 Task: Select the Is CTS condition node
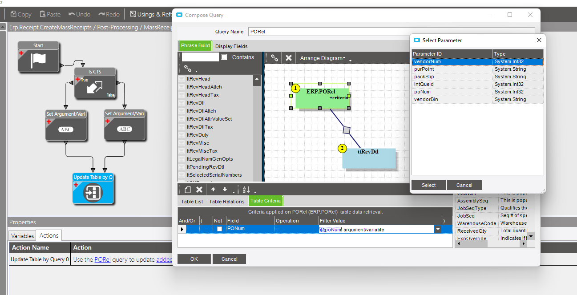coord(95,84)
